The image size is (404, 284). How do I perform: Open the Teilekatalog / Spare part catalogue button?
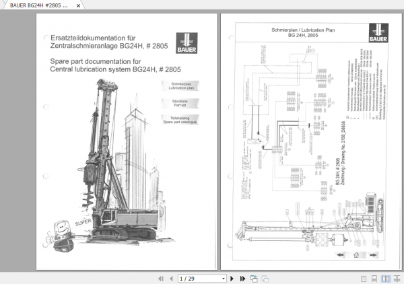click(x=180, y=120)
